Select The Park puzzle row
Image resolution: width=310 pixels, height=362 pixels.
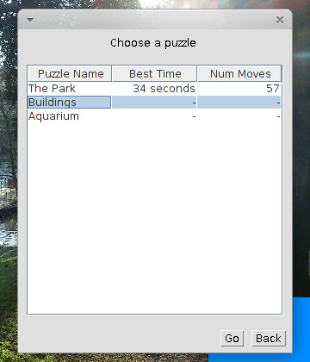(154, 89)
